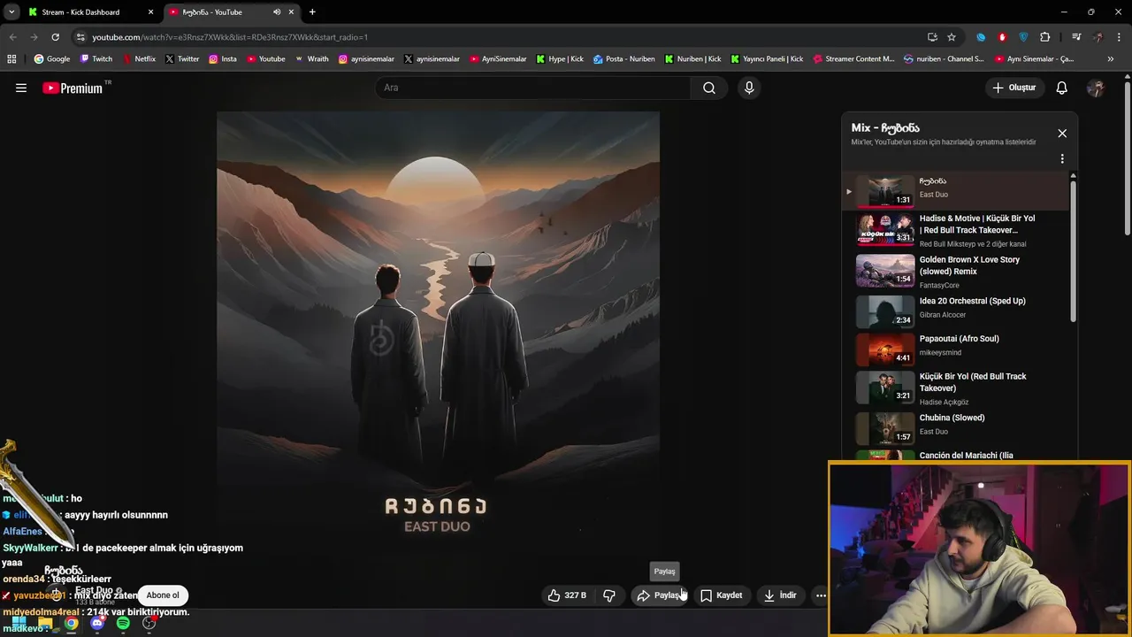Play Küçük Bir Yol by Hadise Açıkgöz
The width and height of the screenshot is (1132, 637).
[955, 388]
